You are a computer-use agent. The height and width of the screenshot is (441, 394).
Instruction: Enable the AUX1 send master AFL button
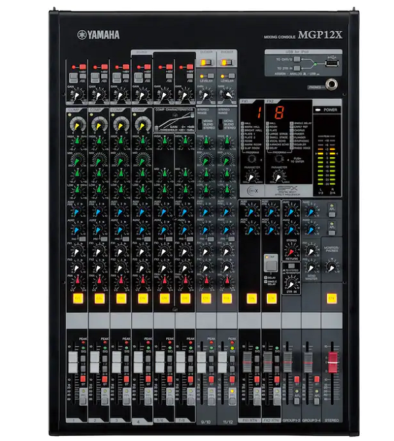(x=332, y=215)
